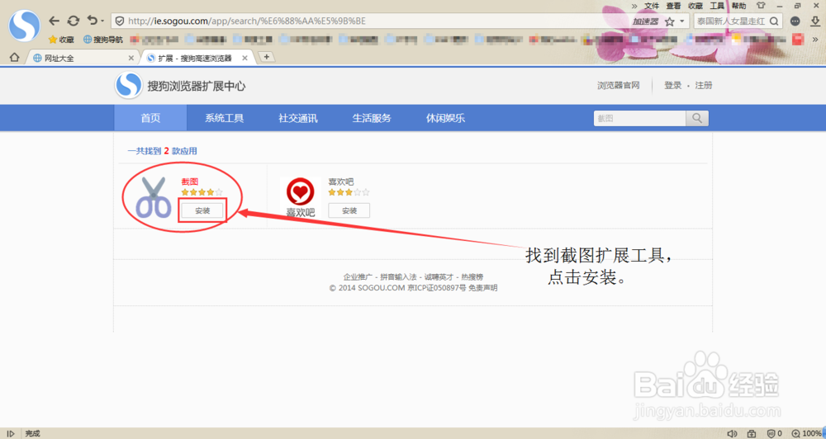Click the extension search field showing 截图
826x439 pixels.
point(639,119)
